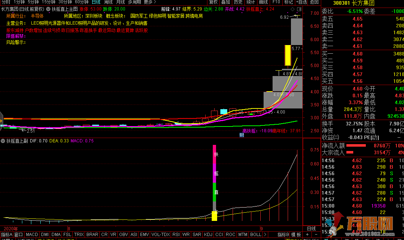Click stock title 300301 长方集团
The height and width of the screenshot is (240, 404).
tap(354, 3)
